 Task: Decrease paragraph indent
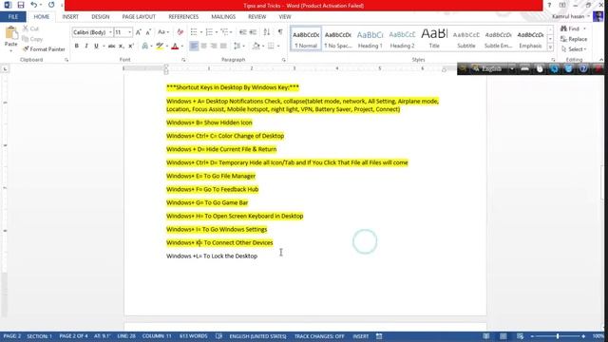click(243, 32)
